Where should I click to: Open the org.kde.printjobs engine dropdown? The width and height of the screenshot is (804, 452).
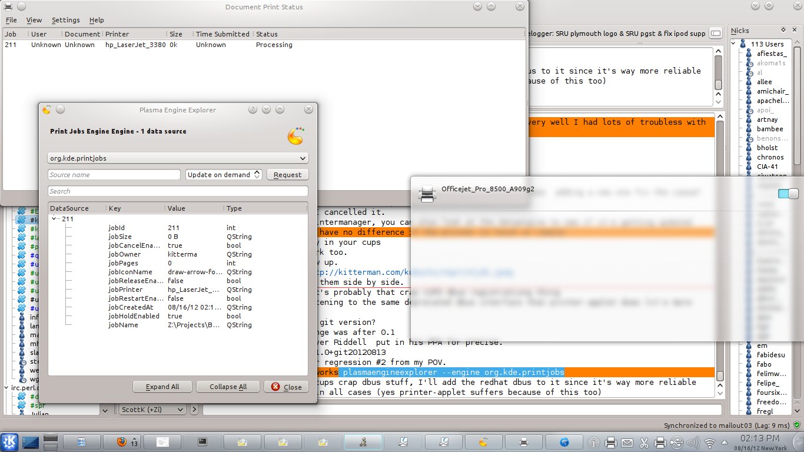(x=178, y=158)
